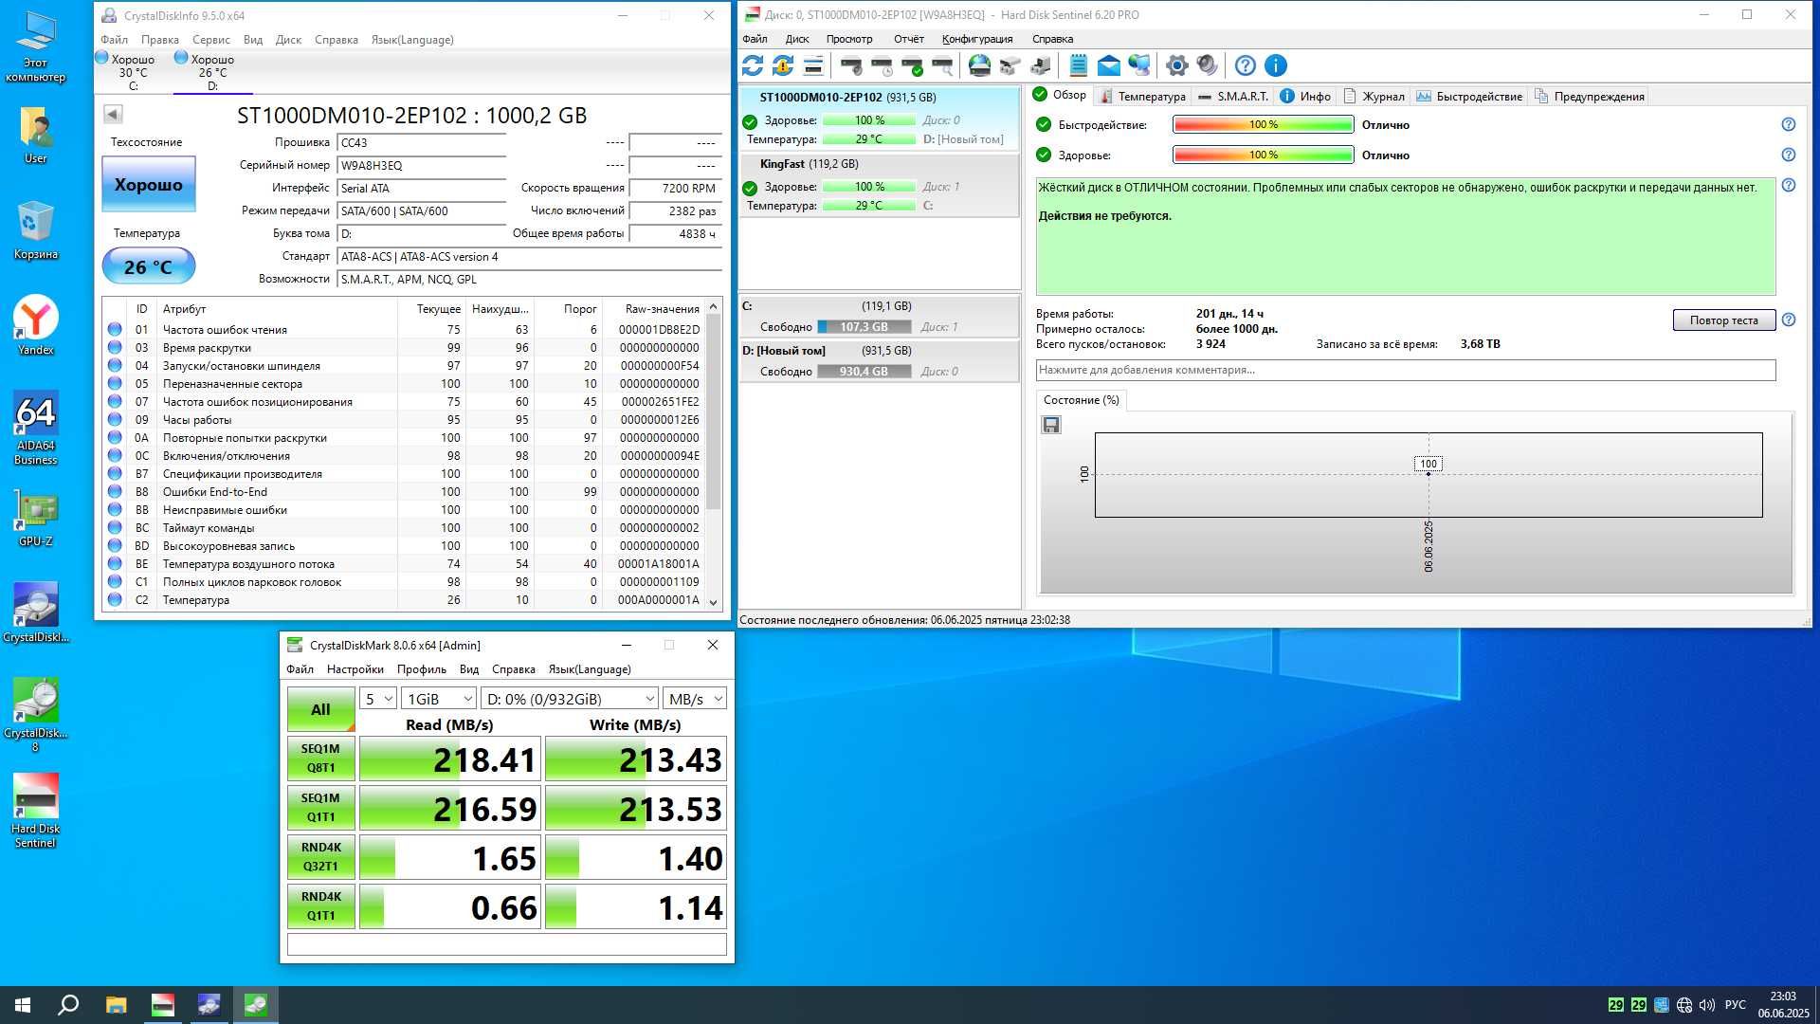Click the back arrow in CrystalDiskInfo
The height and width of the screenshot is (1024, 1820).
click(x=113, y=115)
